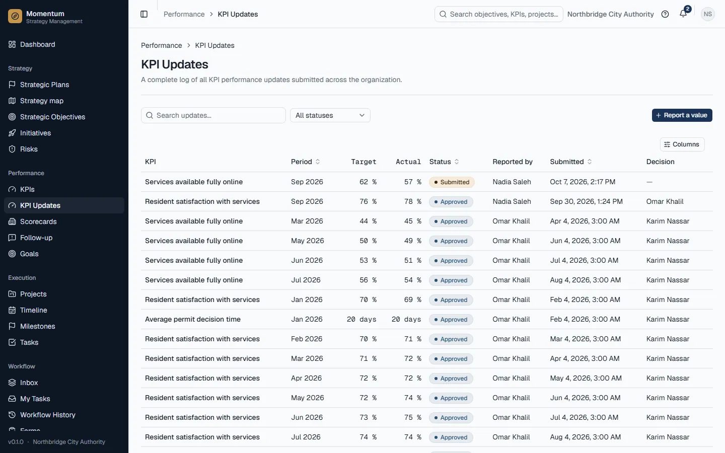The height and width of the screenshot is (453, 725).
Task: Open the notifications bell
Action: coord(683,14)
